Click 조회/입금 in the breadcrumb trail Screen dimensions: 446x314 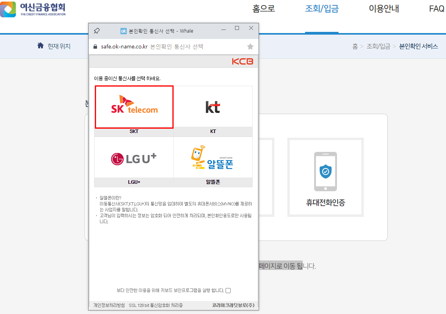378,46
